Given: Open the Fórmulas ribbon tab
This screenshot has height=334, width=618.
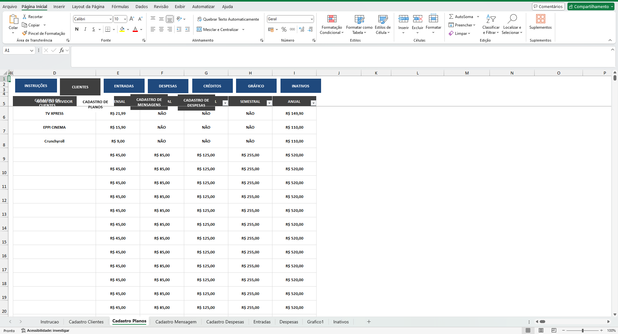Looking at the screenshot, I should tap(120, 6).
